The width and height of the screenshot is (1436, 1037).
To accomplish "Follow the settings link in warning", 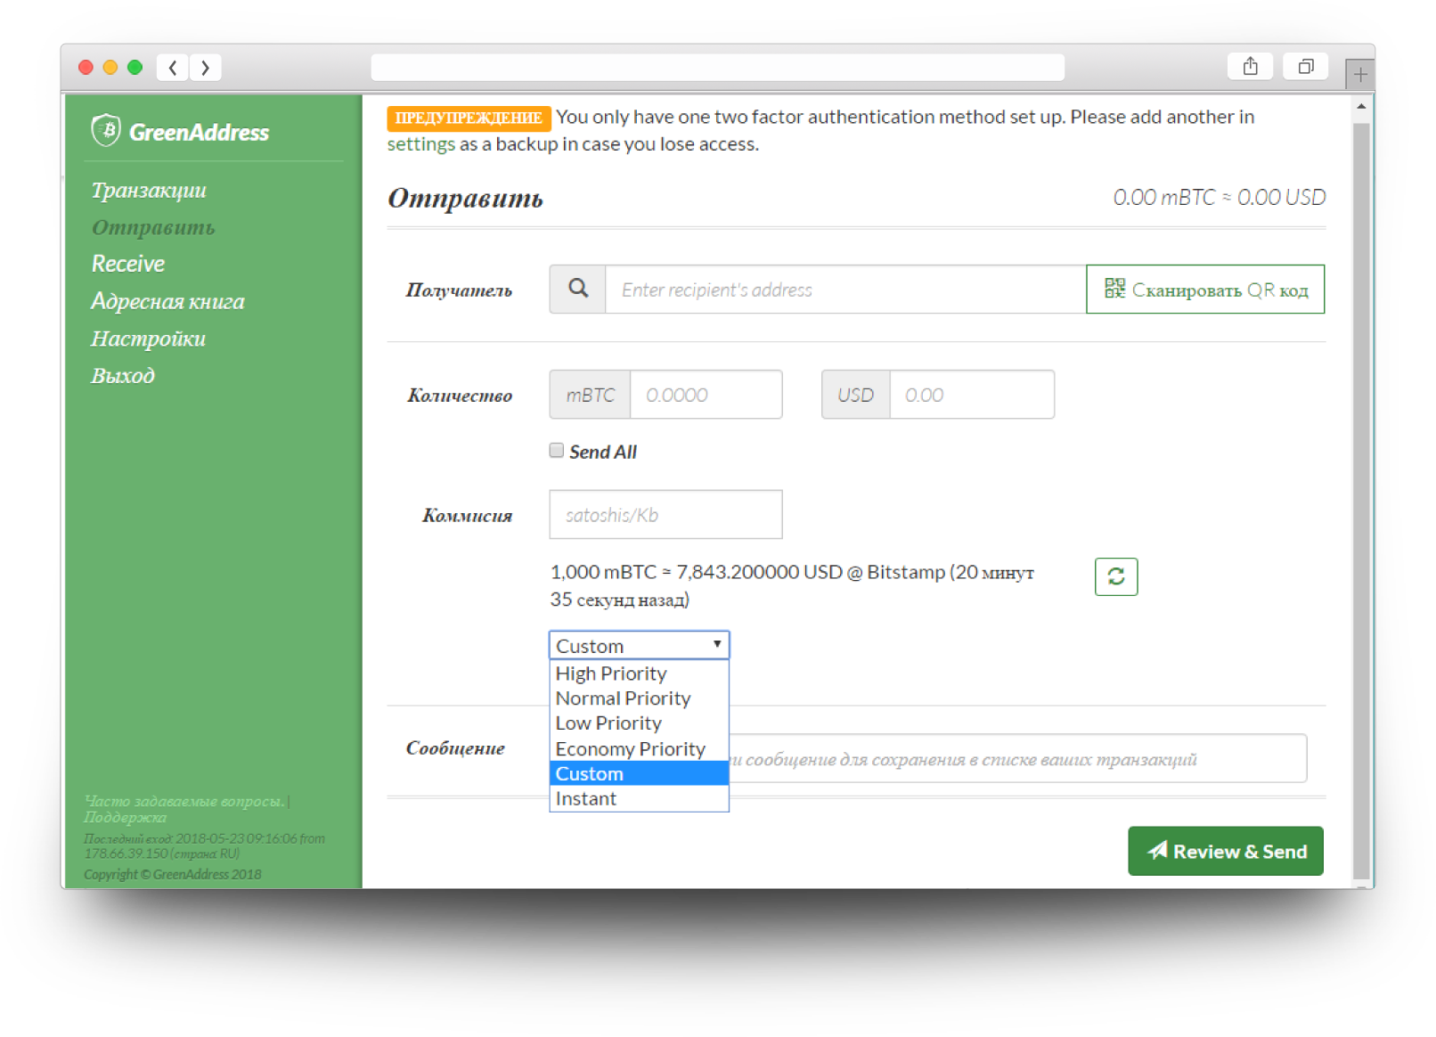I will 420,144.
